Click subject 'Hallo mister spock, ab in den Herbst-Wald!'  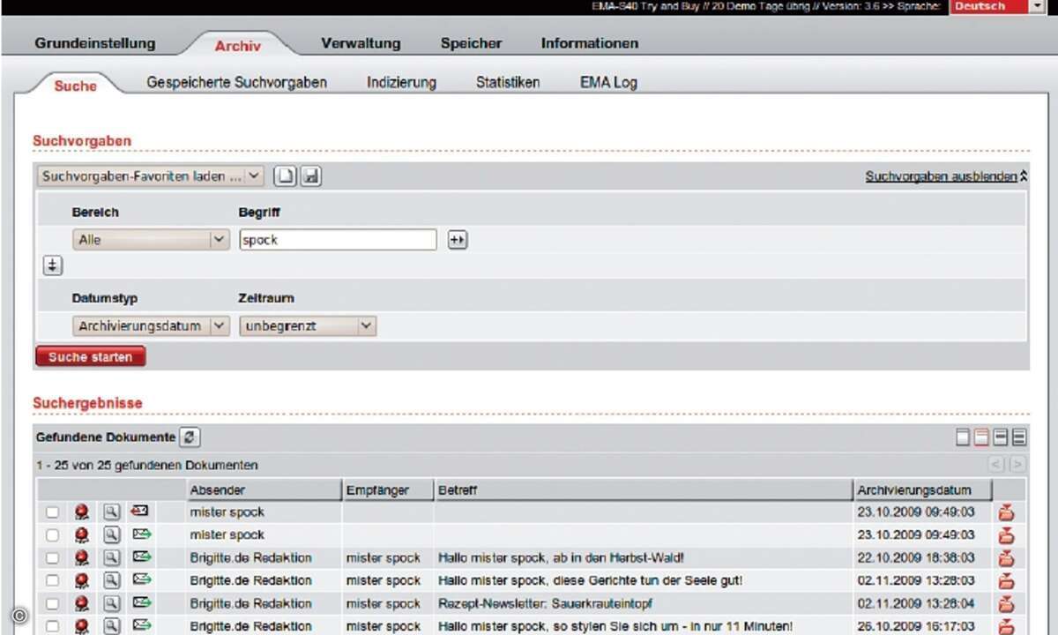(562, 558)
